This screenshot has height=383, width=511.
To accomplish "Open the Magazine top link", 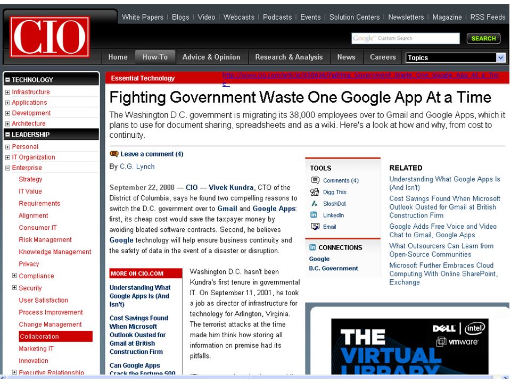I will tap(447, 17).
